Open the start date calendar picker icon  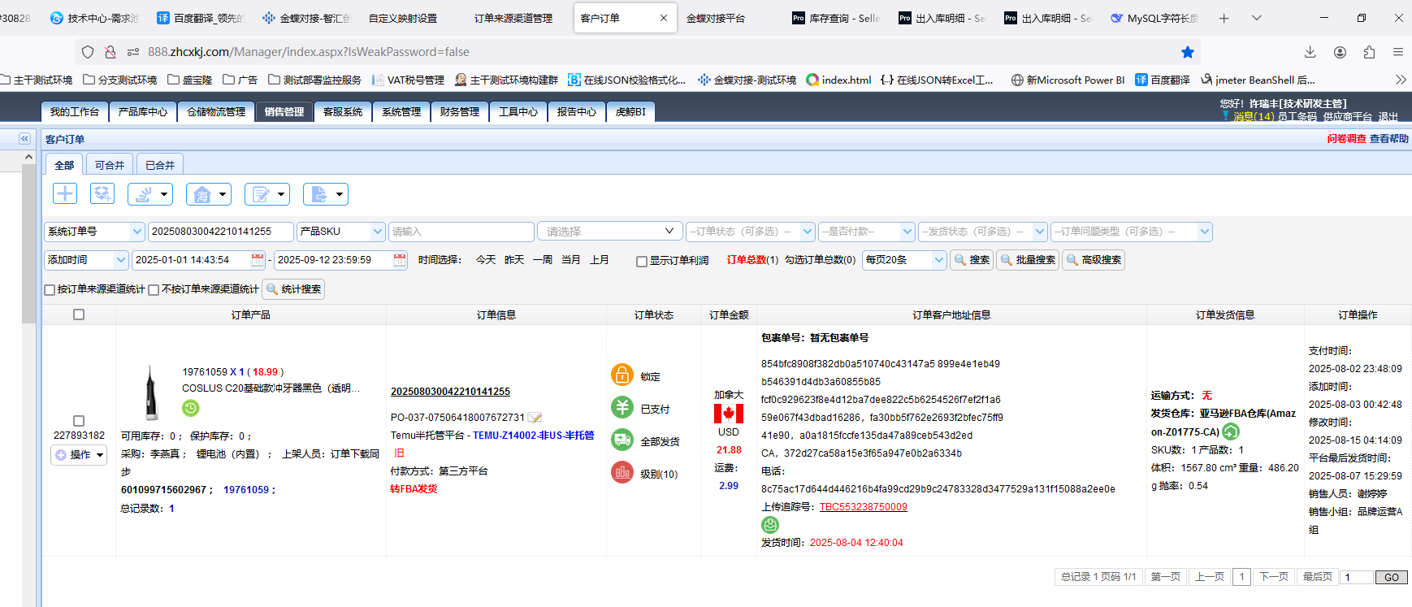pos(258,260)
